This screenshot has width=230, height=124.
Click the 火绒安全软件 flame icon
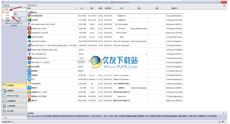pyautogui.click(x=29, y=84)
